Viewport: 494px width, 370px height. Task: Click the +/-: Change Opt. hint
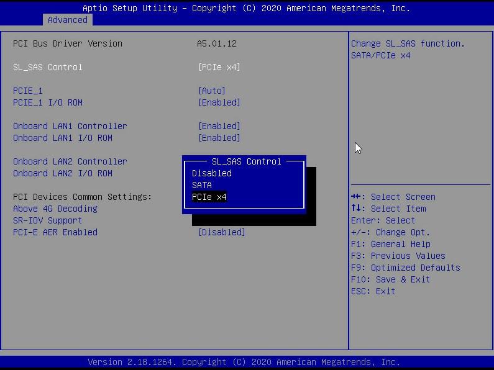(390, 232)
